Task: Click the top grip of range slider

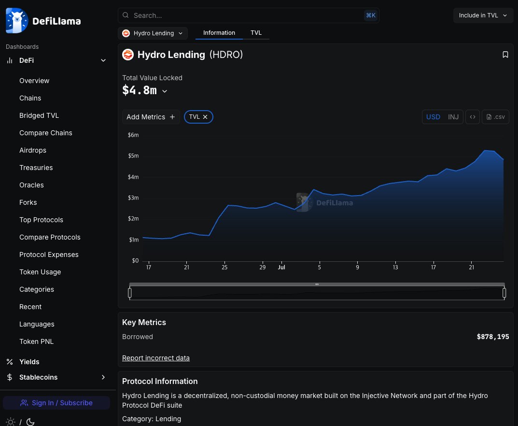Action: point(317,284)
